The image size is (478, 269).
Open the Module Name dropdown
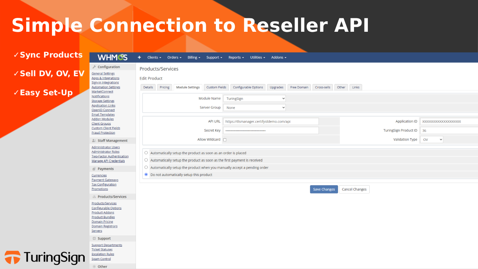254,98
